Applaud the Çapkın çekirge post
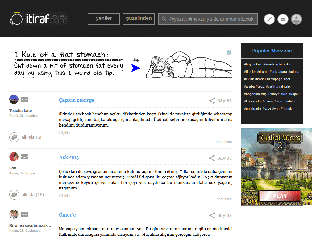316x237 pixels. (25, 137)
